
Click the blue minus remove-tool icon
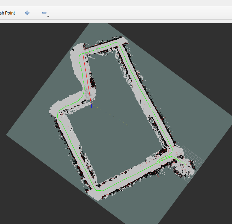[44, 13]
